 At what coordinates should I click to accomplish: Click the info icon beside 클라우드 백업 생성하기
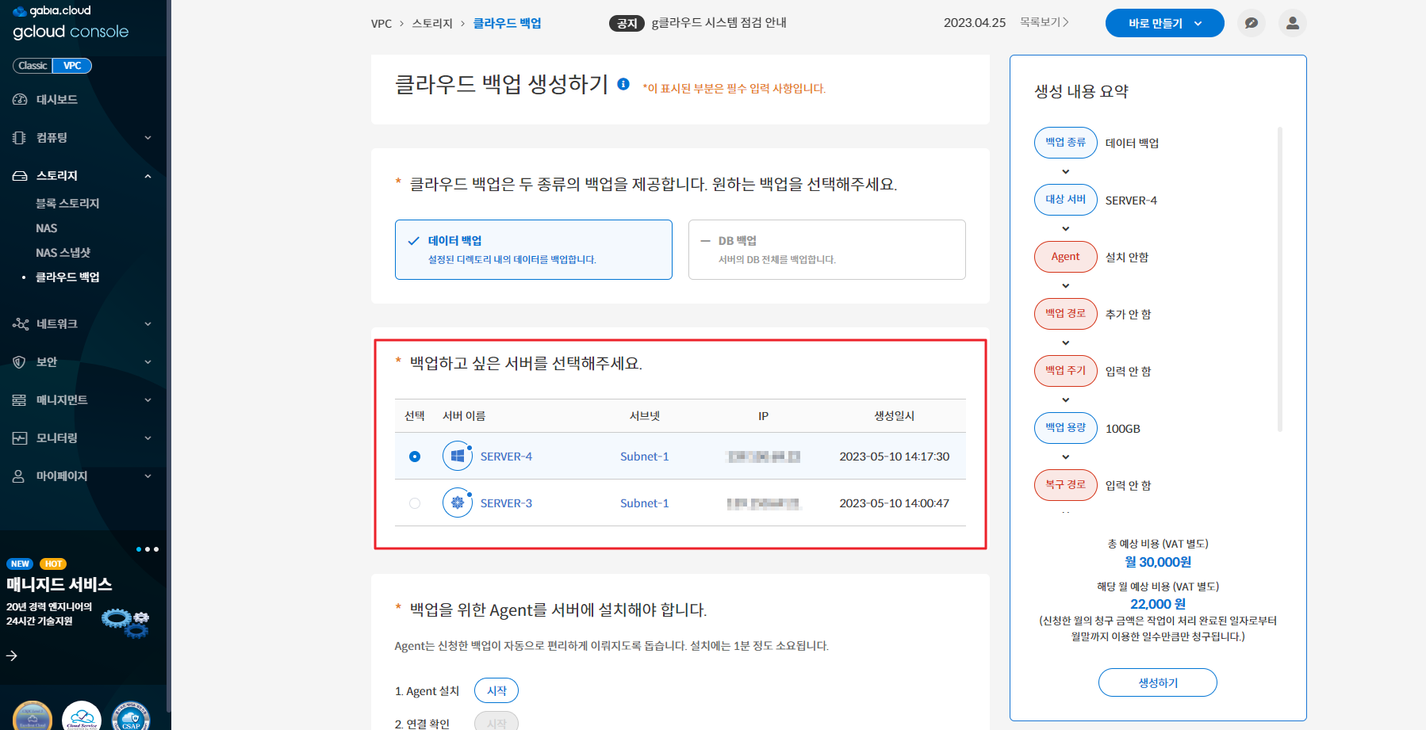pyautogui.click(x=623, y=84)
